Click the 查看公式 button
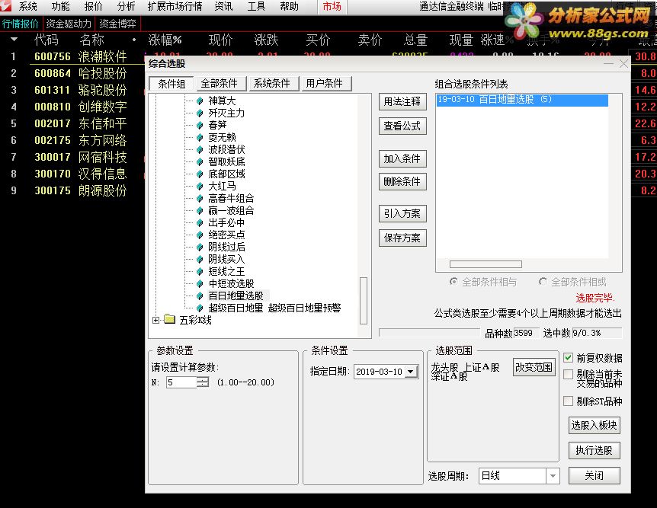Screen dimensions: 657x508 [x=402, y=126]
